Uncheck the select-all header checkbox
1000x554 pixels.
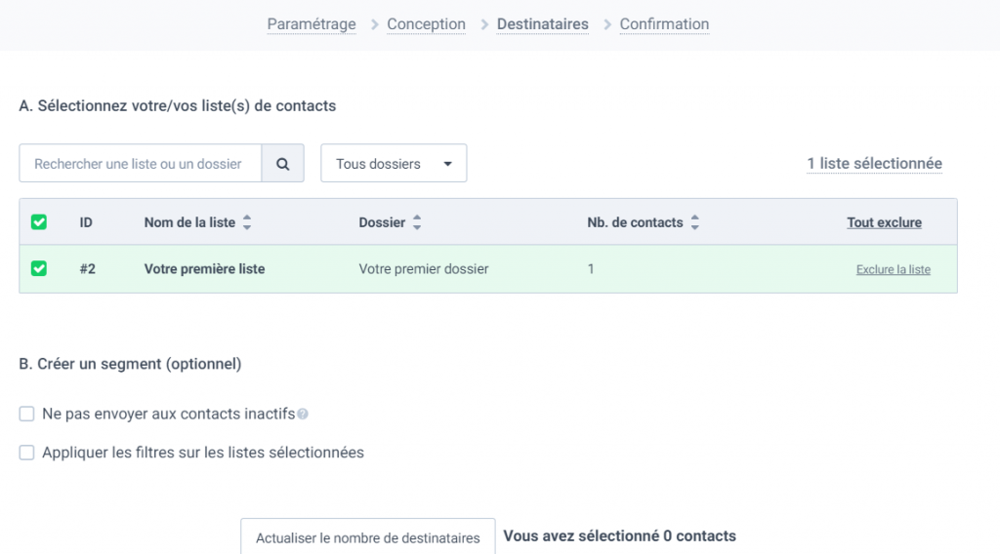[x=39, y=222]
